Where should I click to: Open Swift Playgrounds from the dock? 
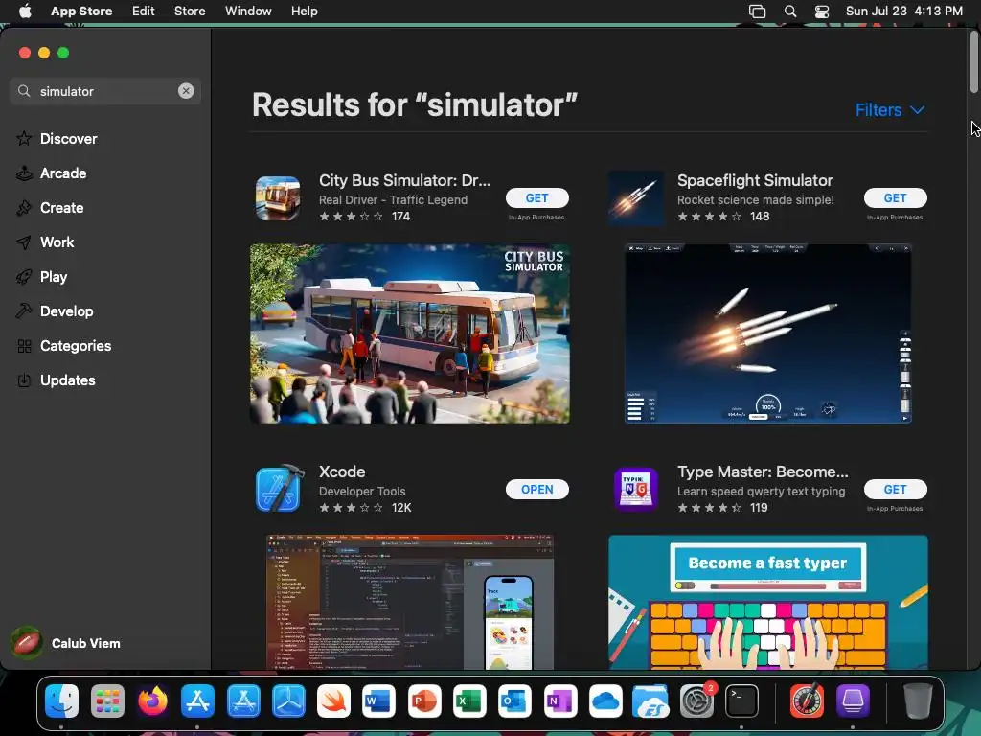point(333,701)
